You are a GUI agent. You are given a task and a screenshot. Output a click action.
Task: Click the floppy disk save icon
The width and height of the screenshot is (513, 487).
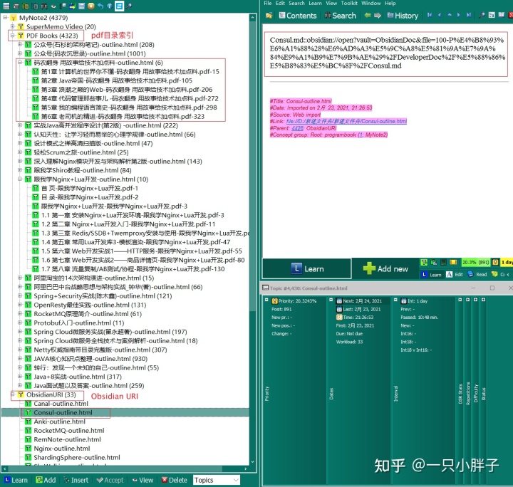click(x=82, y=6)
